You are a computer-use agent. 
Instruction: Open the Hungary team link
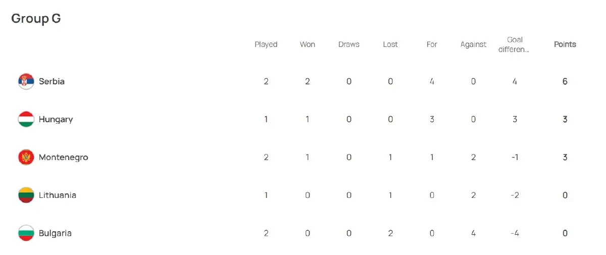pyautogui.click(x=56, y=119)
